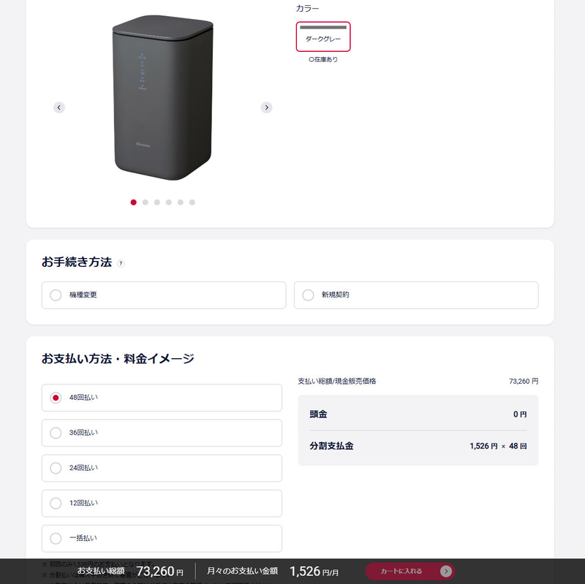Open help icon beside お手続き方法

coord(121,263)
